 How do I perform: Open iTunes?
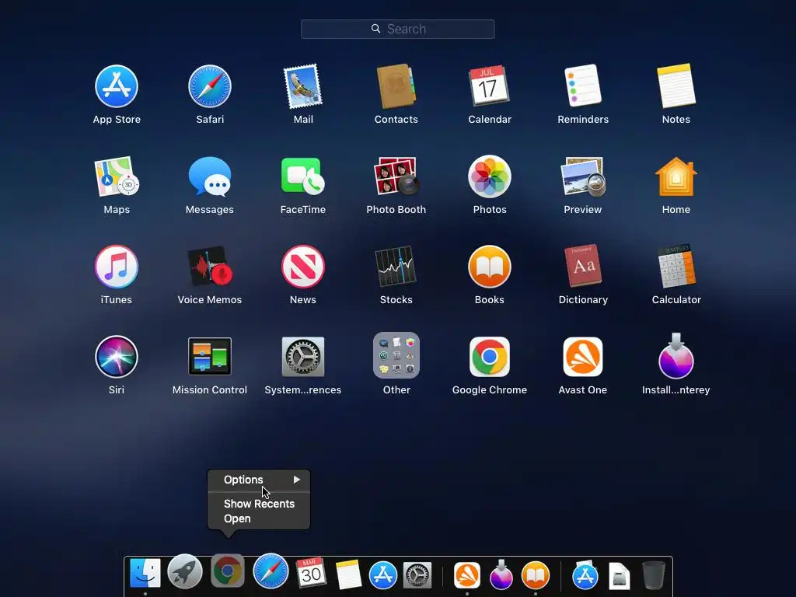[x=117, y=267]
